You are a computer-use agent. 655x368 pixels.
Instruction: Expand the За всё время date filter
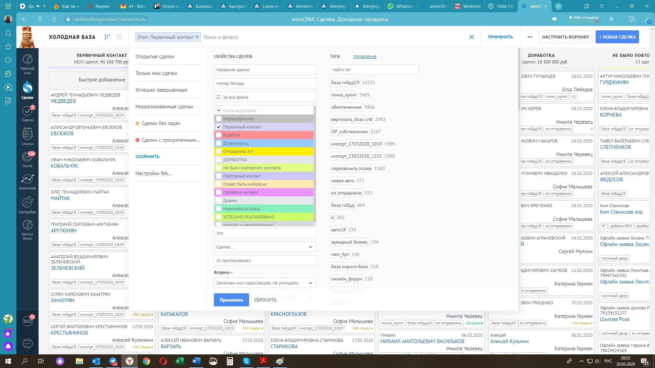[265, 97]
